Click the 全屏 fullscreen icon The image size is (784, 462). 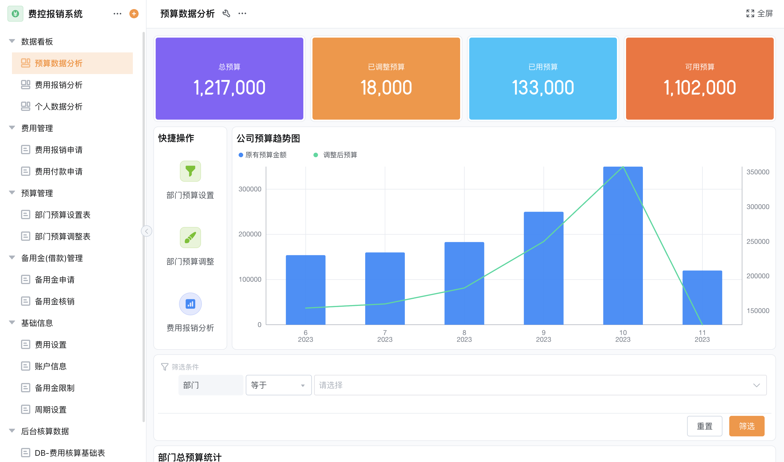tap(750, 13)
